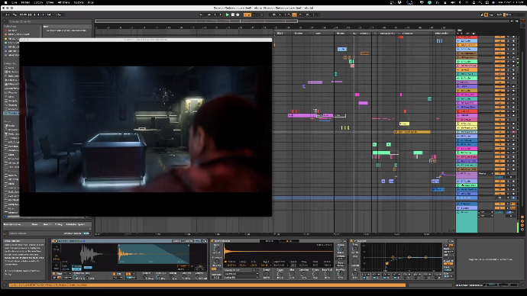Image resolution: width=527 pixels, height=296 pixels.
Task: Click the beat-time ruler above the arrangement
Action: click(x=274, y=27)
